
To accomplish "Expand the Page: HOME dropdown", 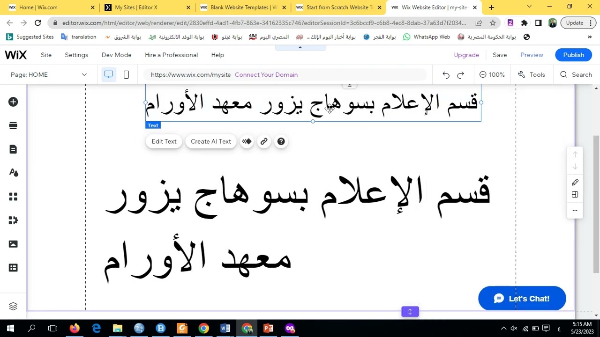I will point(49,74).
